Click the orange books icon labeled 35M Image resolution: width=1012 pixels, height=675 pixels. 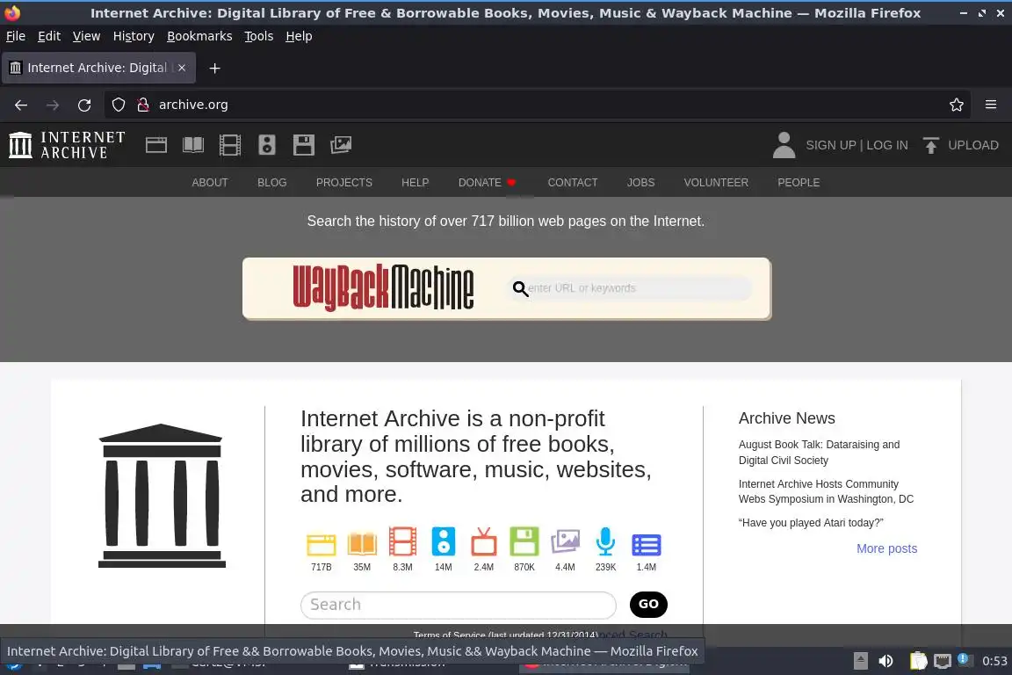(x=362, y=544)
